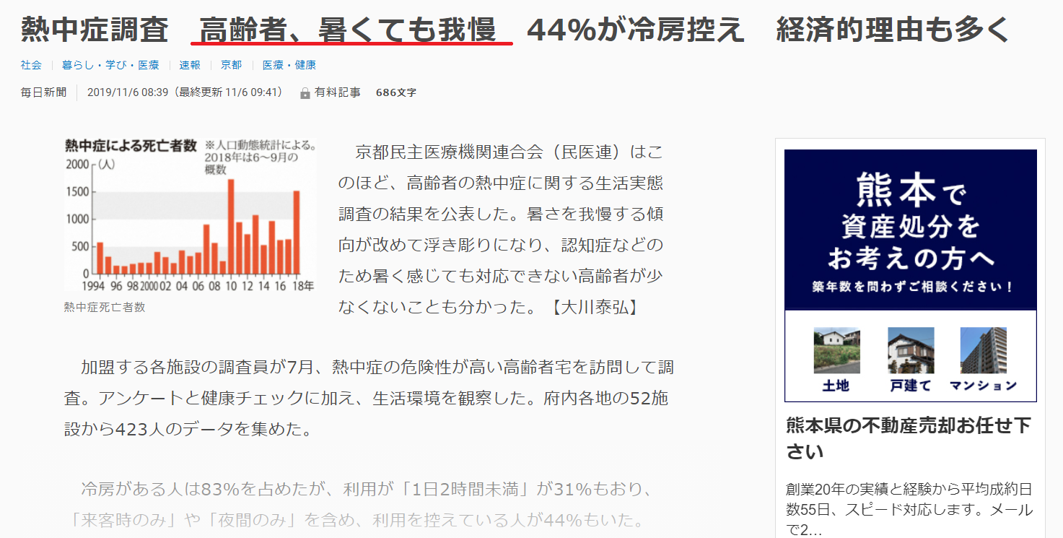Click the 土地 land photo in ad

[836, 351]
